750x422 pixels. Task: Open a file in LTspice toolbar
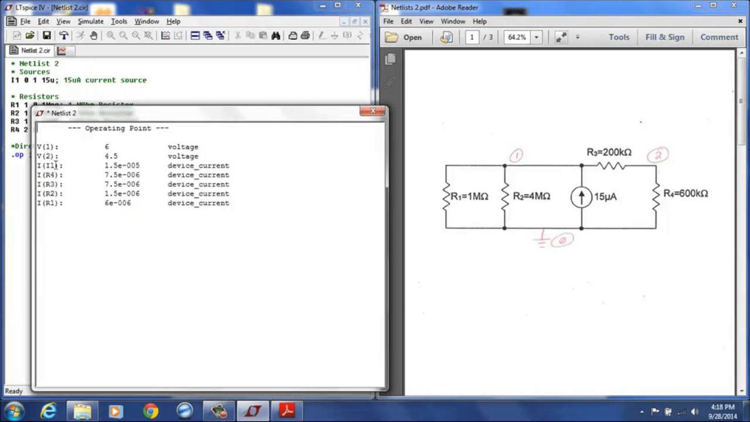[x=30, y=36]
